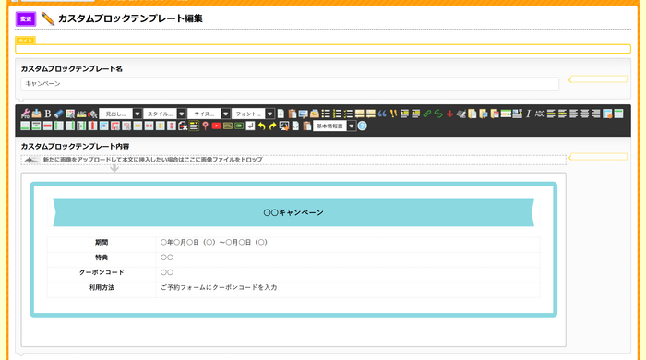Insert horizontal red line icon
Viewport: 646px width, 360px height.
(47, 126)
